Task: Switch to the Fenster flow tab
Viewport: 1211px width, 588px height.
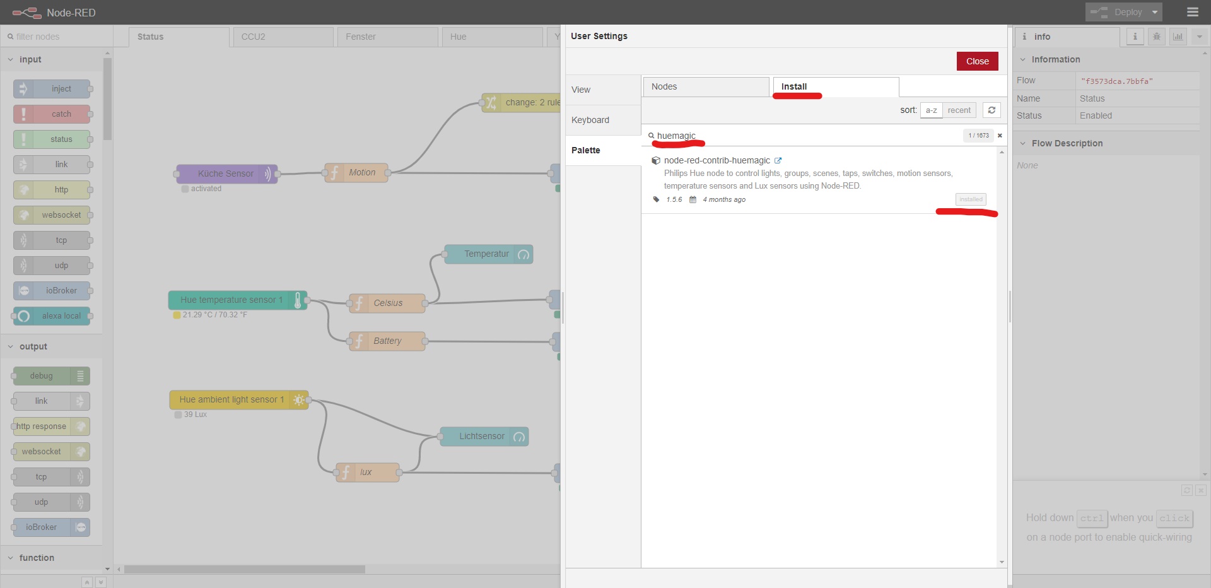Action: tap(388, 37)
